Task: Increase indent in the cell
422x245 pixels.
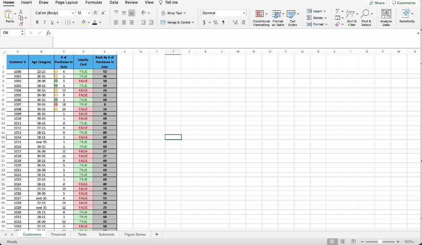Action: (151, 22)
